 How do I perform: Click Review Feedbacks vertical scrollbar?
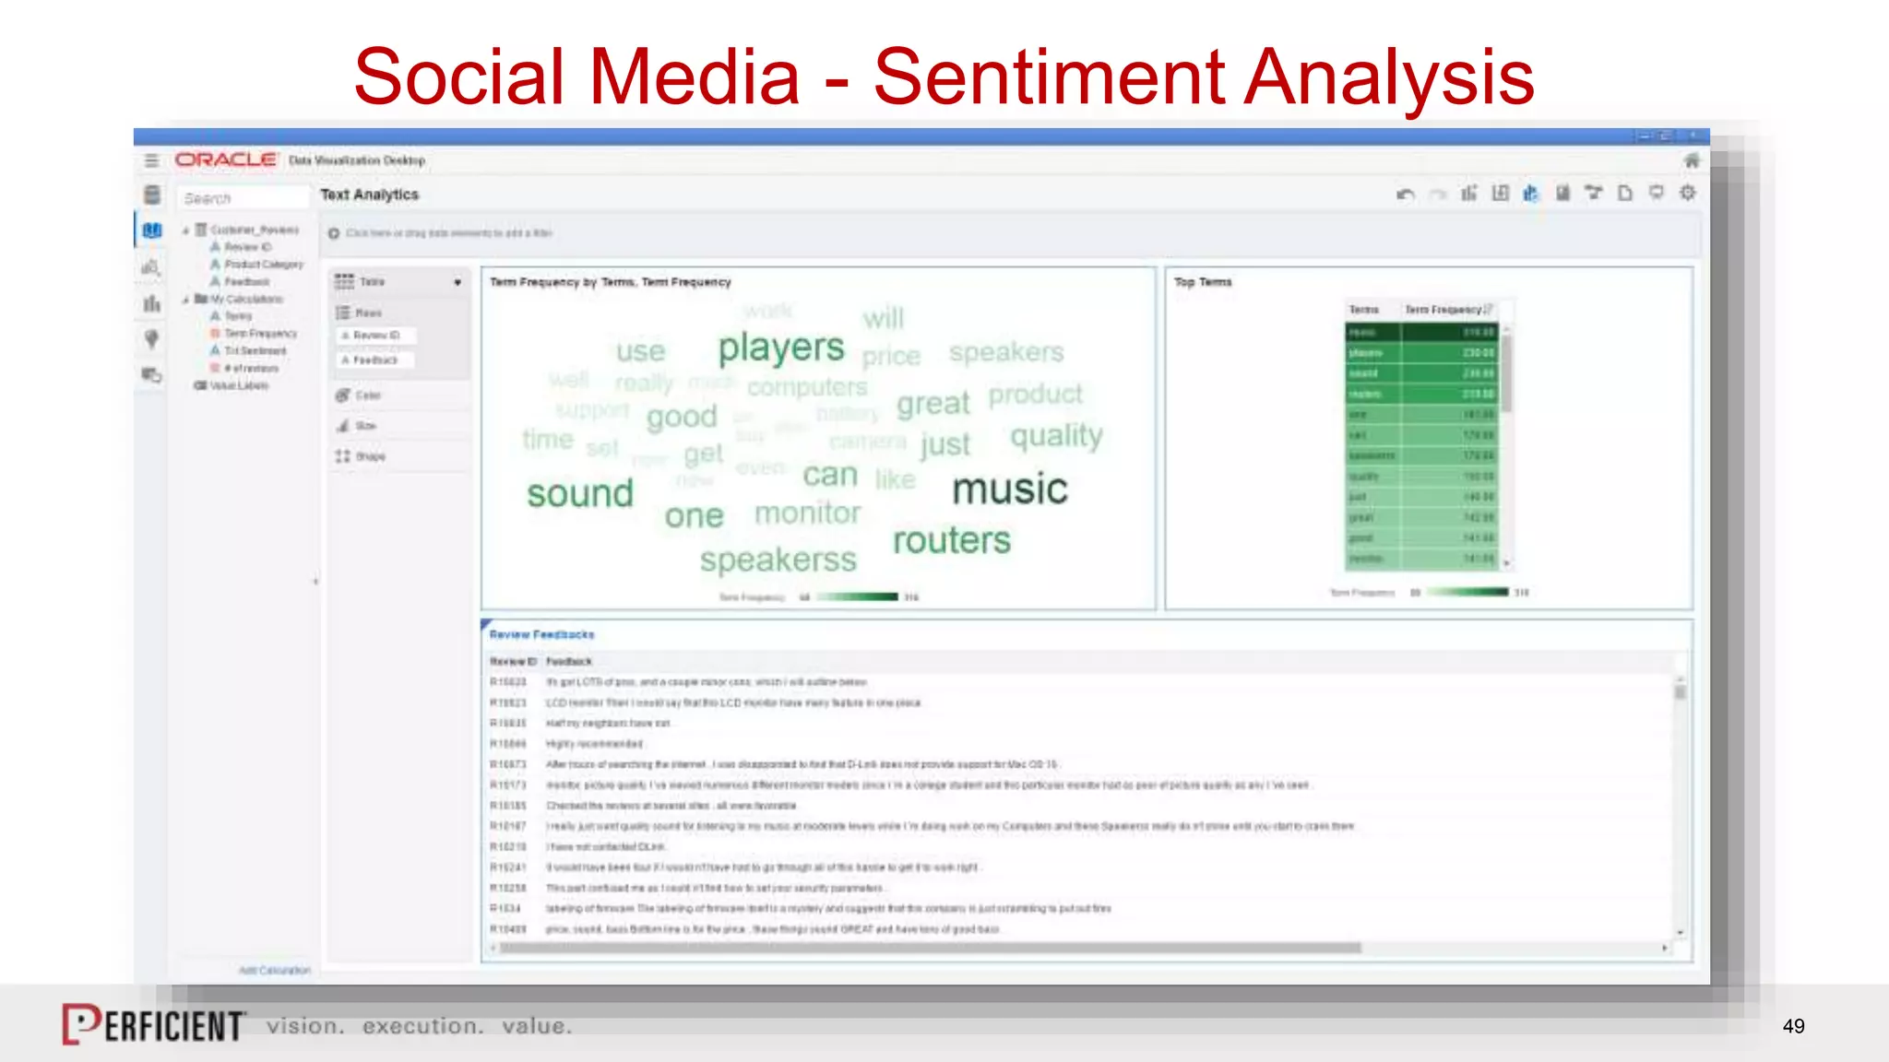pyautogui.click(x=1681, y=691)
